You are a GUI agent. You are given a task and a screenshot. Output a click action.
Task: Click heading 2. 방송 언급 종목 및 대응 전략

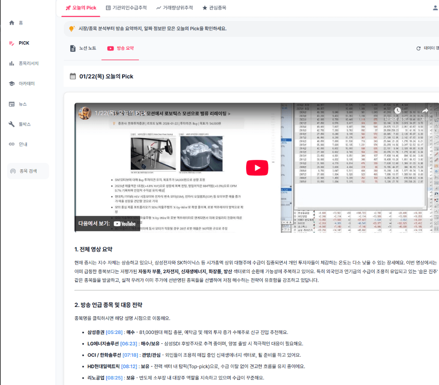108,305
